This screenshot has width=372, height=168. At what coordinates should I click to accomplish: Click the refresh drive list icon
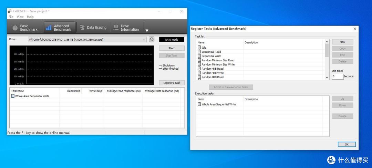click(151, 39)
